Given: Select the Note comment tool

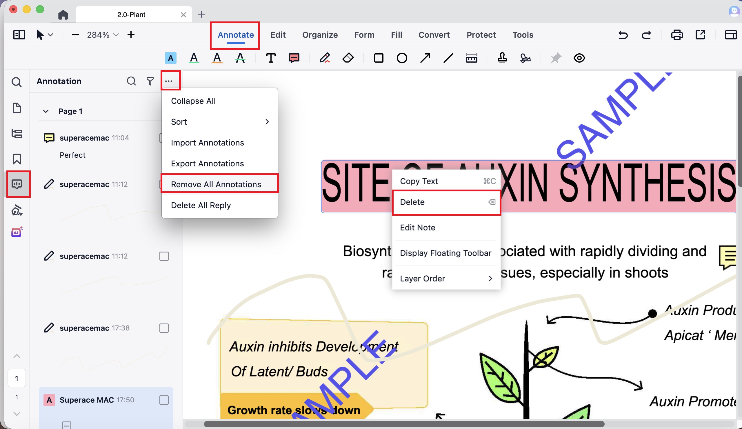Looking at the screenshot, I should point(294,58).
